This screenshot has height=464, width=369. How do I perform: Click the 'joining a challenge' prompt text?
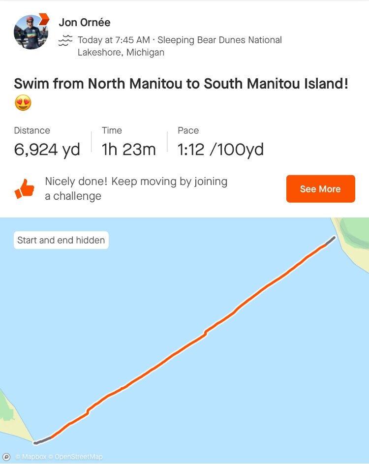[x=136, y=188]
